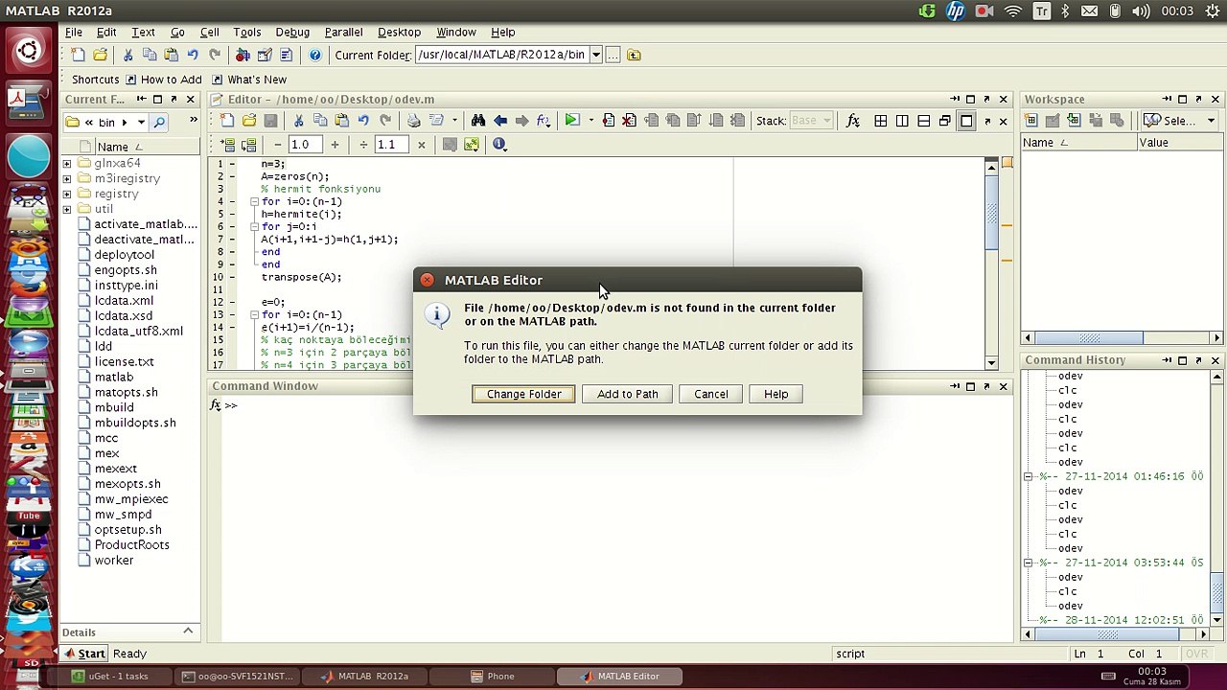Create new file from the Editor toolbar
The image size is (1227, 690).
tap(227, 121)
